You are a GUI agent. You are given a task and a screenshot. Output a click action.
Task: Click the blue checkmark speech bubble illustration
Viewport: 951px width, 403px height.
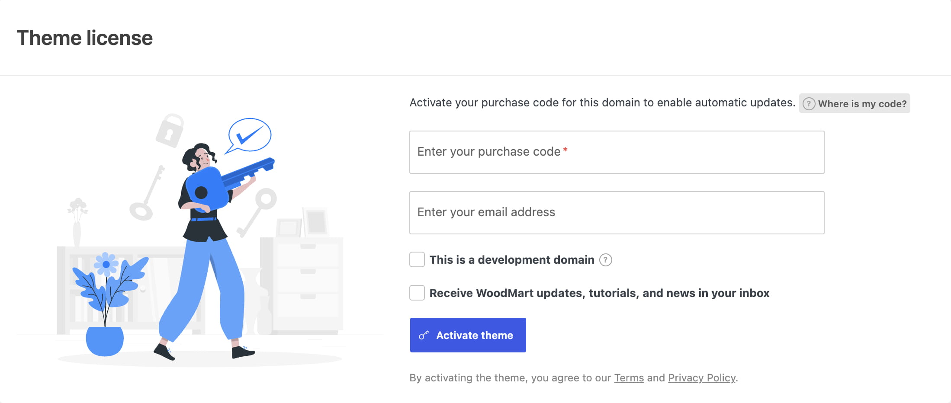coord(248,136)
